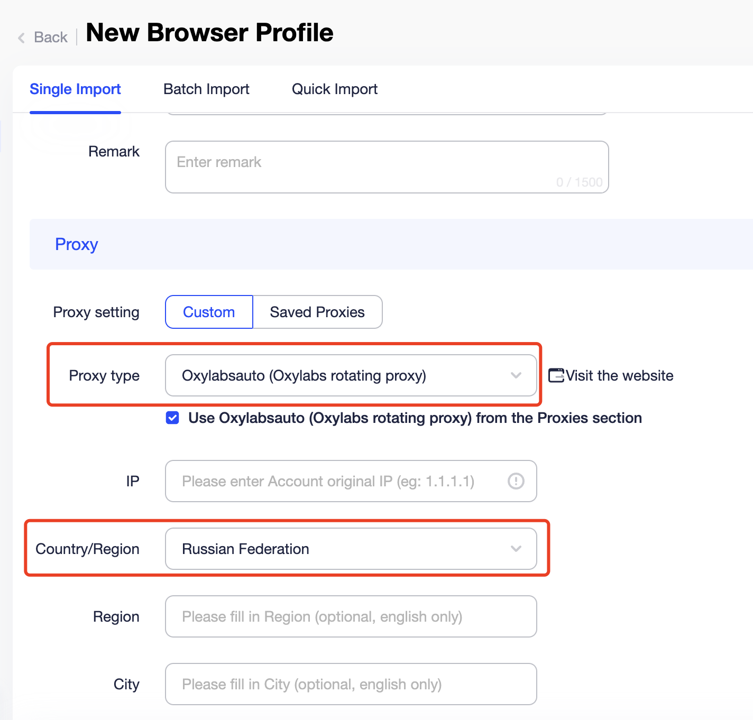The image size is (753, 720).
Task: Open the Country/Region dropdown showing Russian Federation
Action: coord(351,549)
